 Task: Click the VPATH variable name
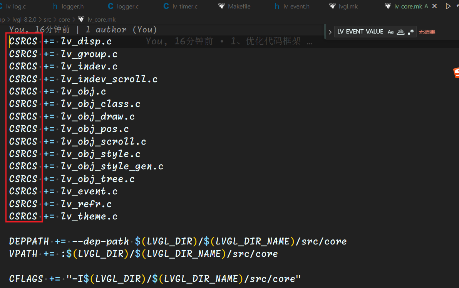23,254
